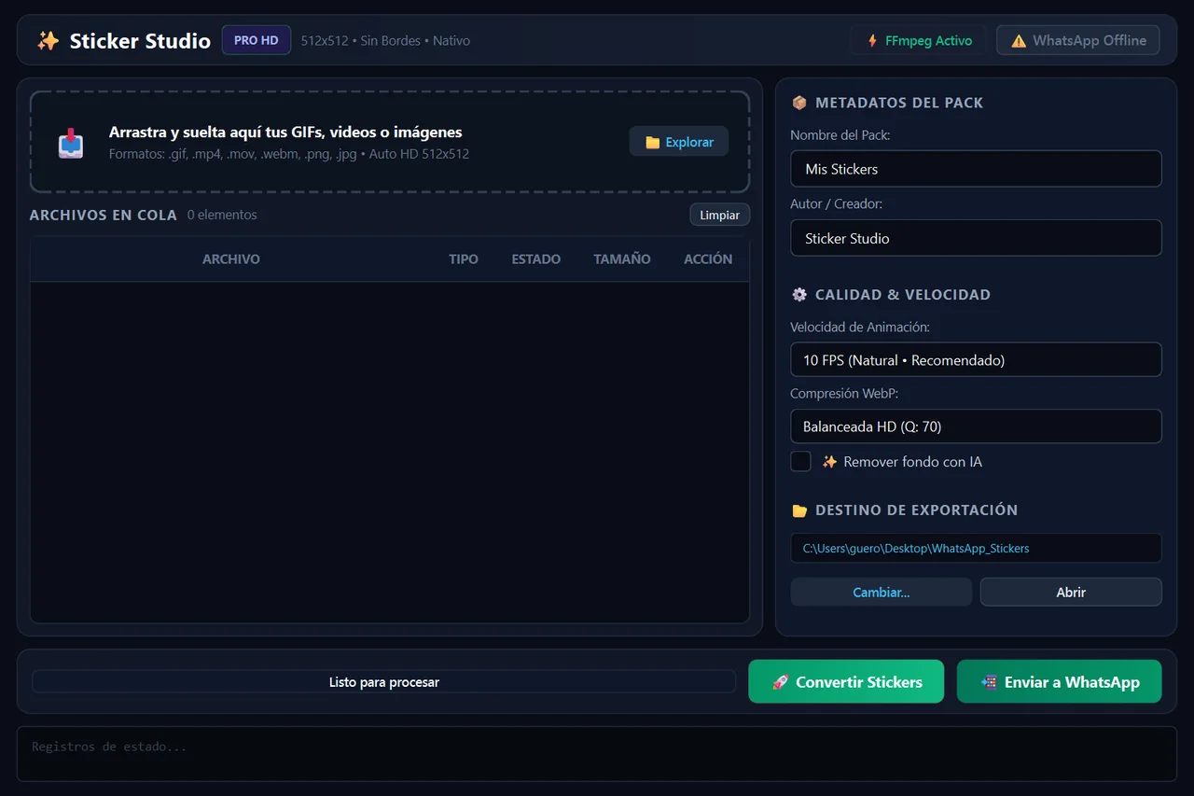Click the TAMAÑO column header
The image size is (1194, 796).
tap(622, 259)
